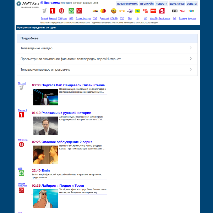Open the ТВ Центр text link under the header logos

pos(62,18)
